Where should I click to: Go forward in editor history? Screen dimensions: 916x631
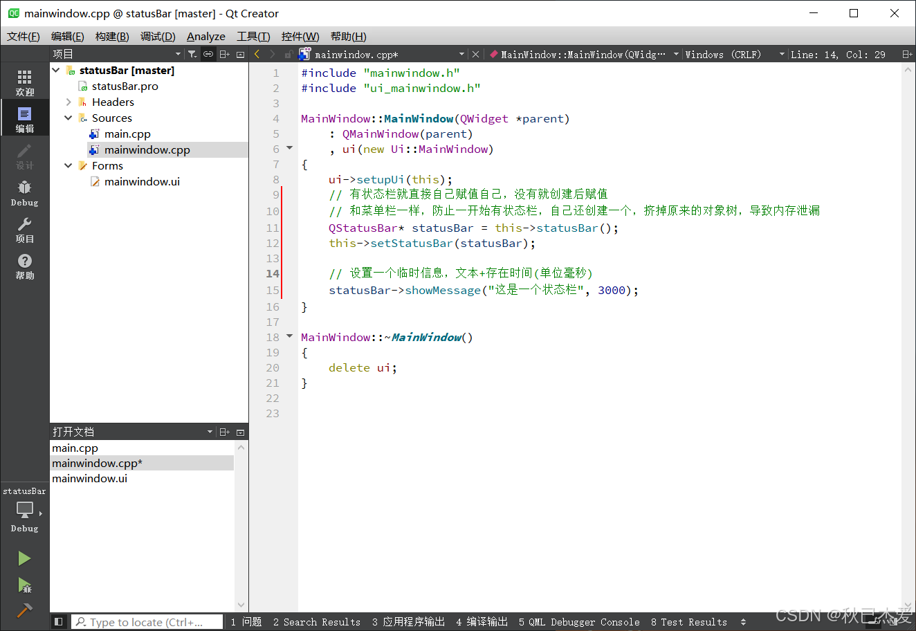click(x=272, y=54)
